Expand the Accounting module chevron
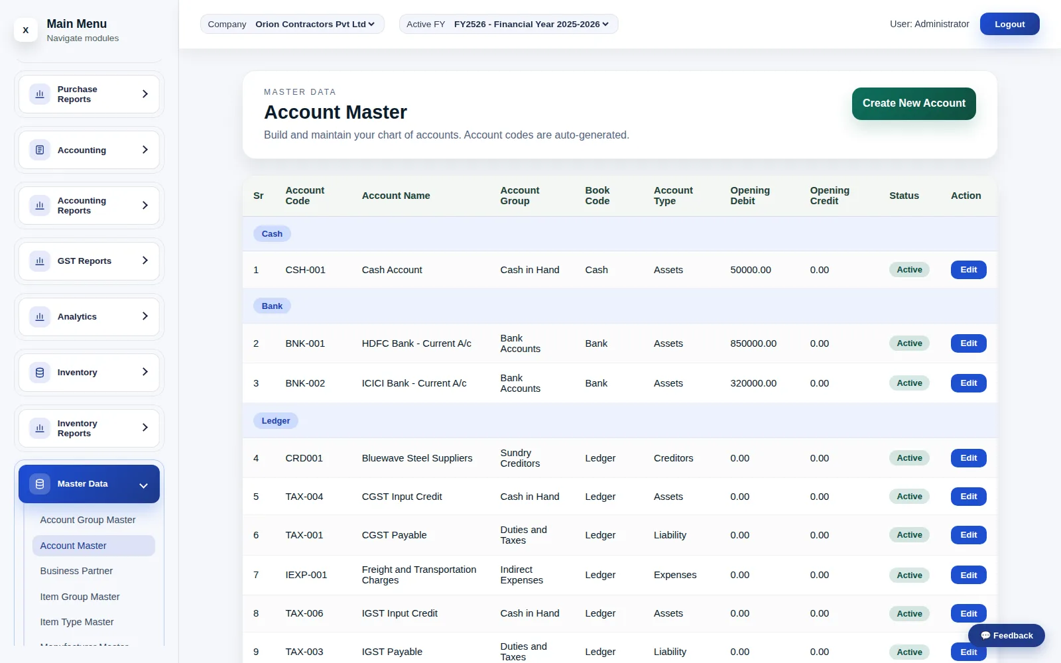Screen dimensions: 1061x663 (x=145, y=150)
